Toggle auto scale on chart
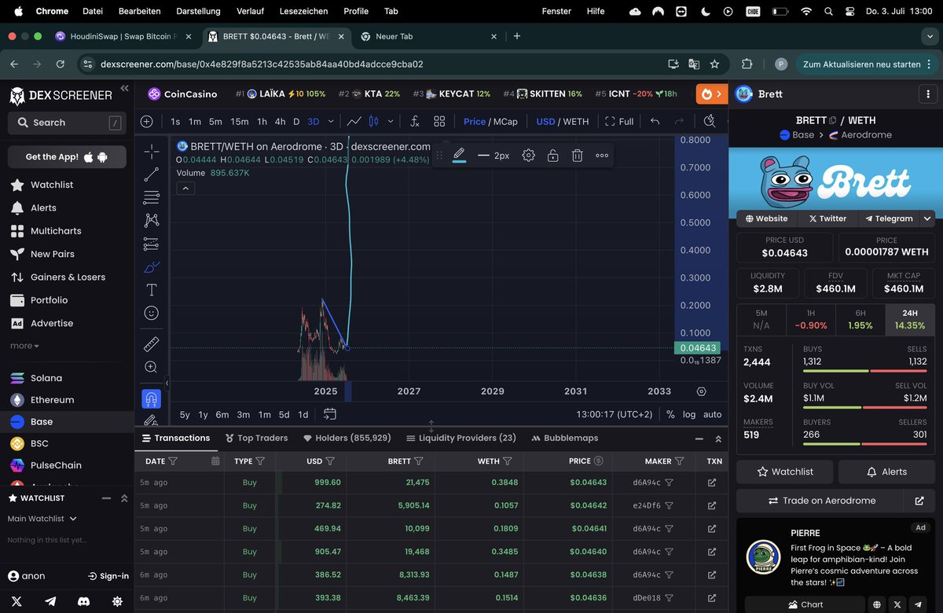Viewport: 943px width, 613px height. click(x=712, y=414)
